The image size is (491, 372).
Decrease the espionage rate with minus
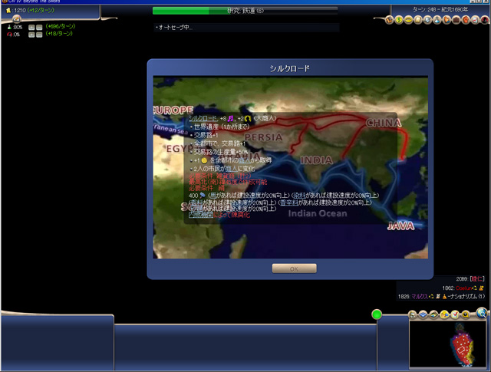pos(39,35)
